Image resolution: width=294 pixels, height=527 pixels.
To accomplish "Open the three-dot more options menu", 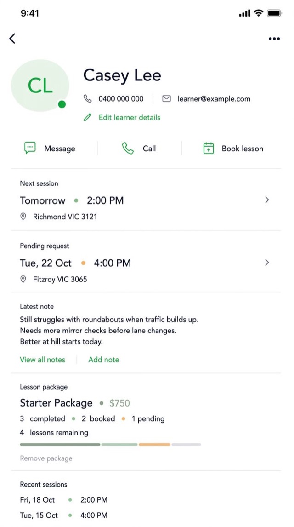I will (274, 39).
